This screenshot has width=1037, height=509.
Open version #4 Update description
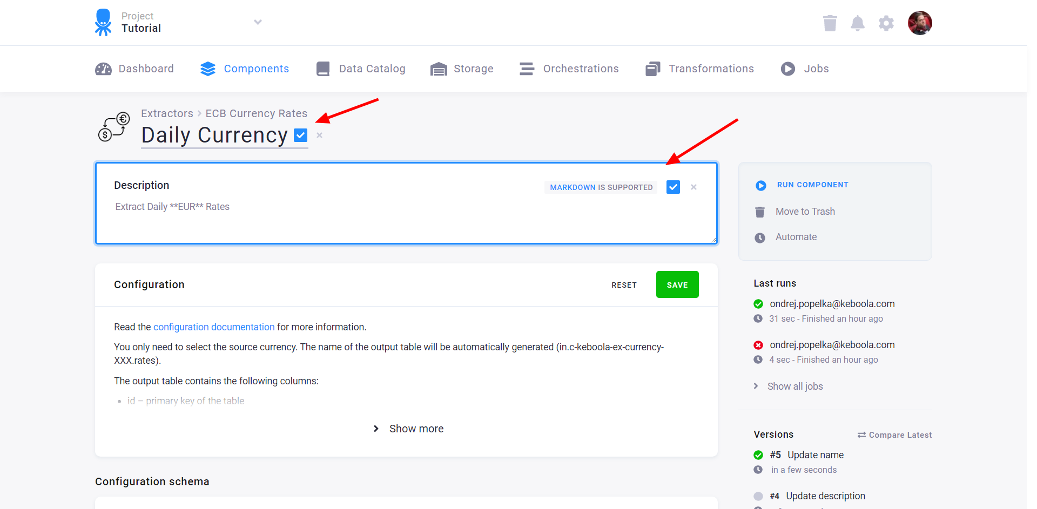pyautogui.click(x=818, y=496)
